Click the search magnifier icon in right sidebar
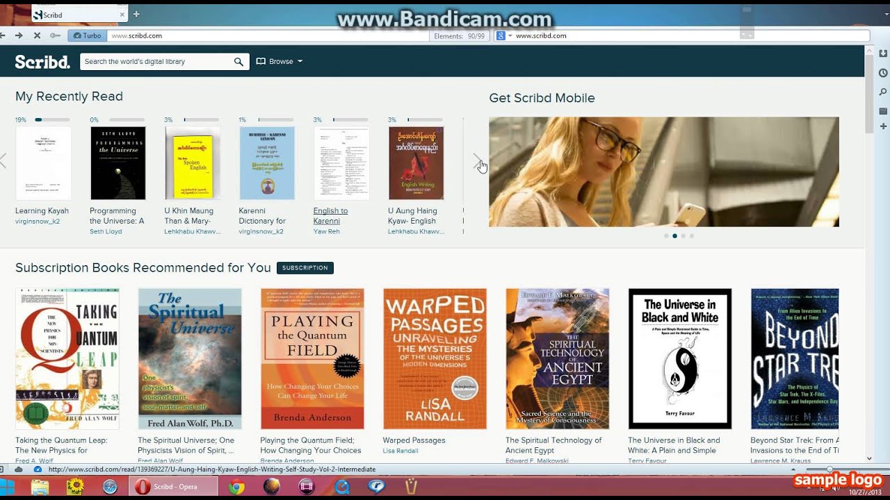 click(883, 92)
